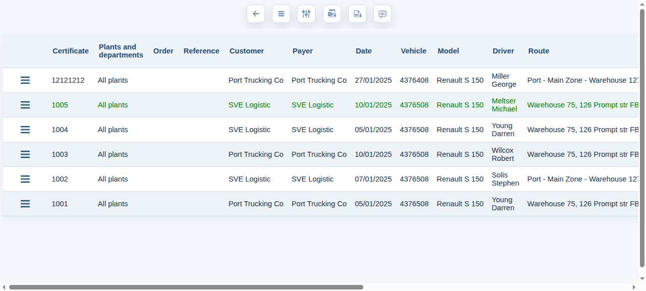646x291 pixels.
Task: Click driver Solis Stephen
Action: pos(506,179)
